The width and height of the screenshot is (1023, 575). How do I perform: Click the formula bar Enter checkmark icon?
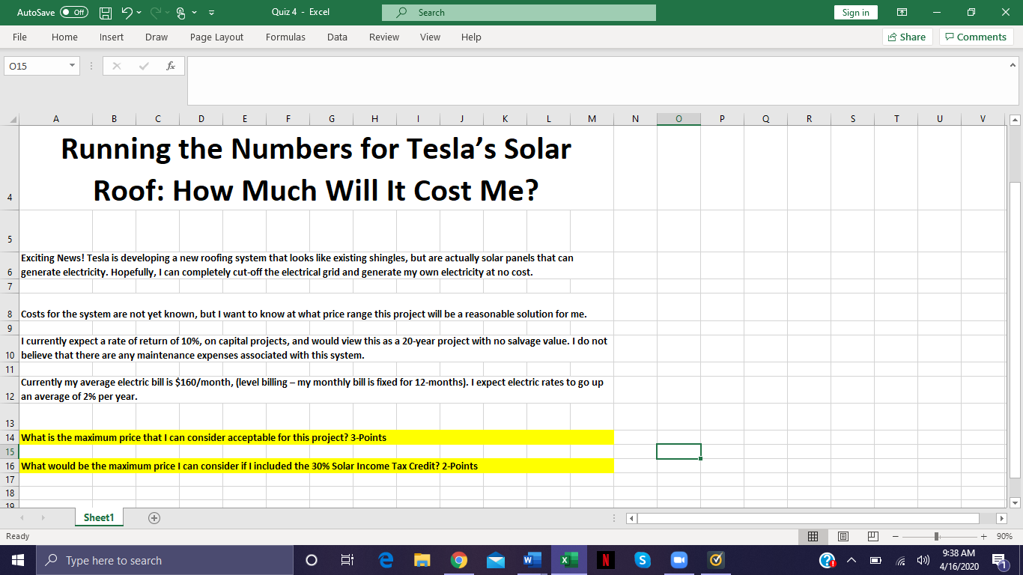(x=144, y=66)
